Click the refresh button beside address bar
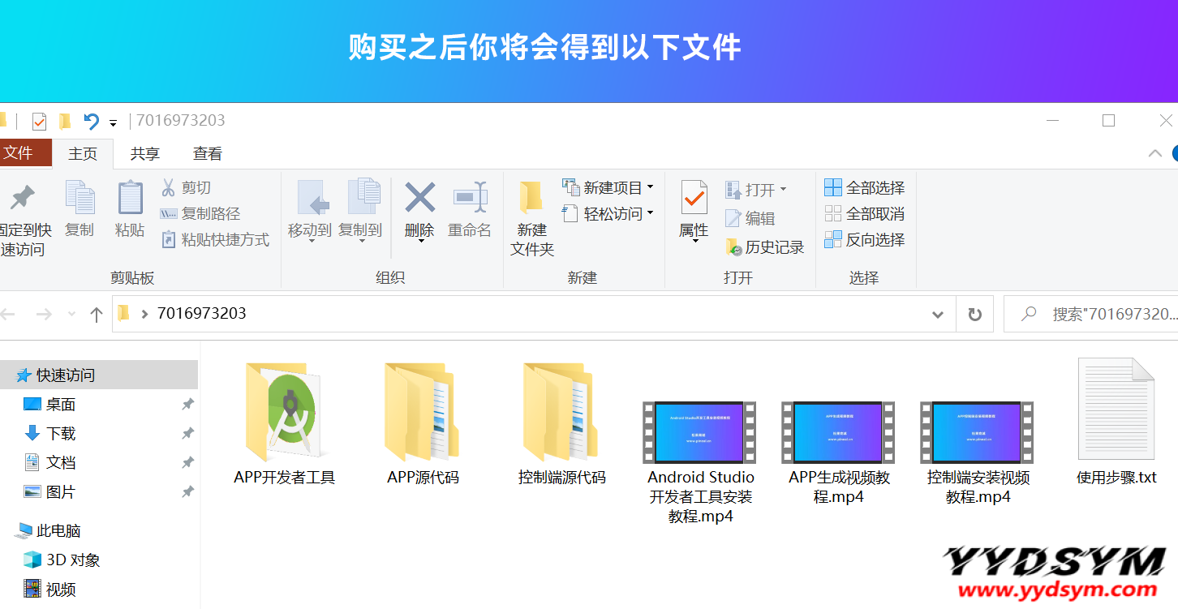This screenshot has width=1178, height=609. coord(975,314)
